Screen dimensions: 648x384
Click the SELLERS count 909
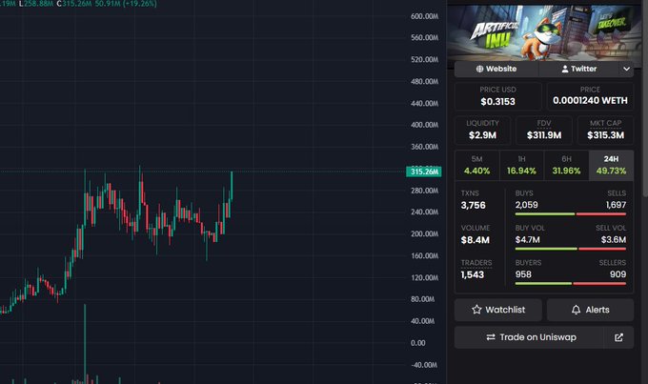point(618,274)
